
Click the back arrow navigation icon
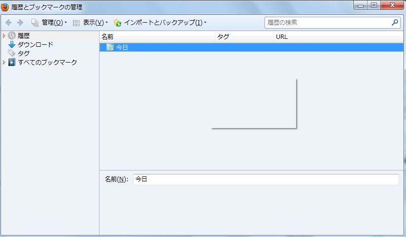8,23
